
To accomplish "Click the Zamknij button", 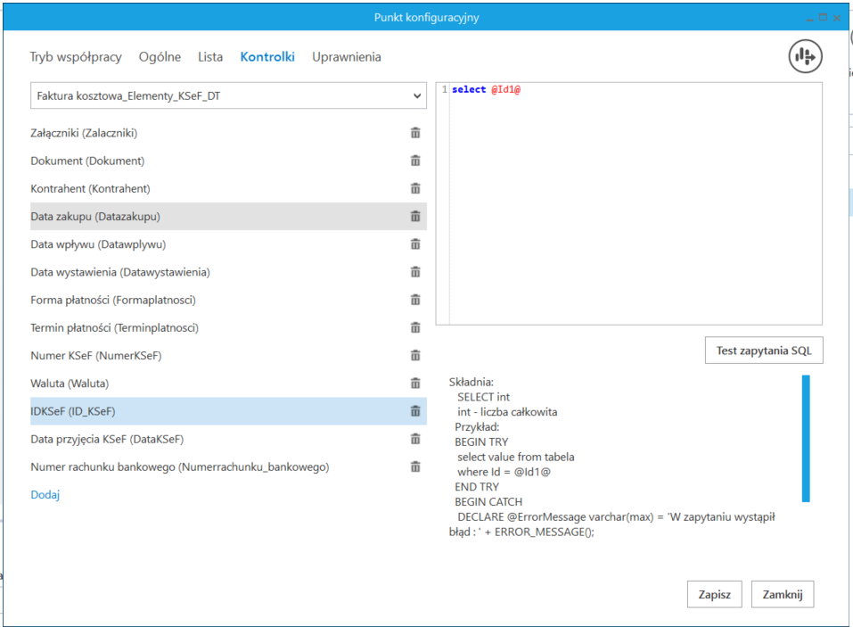I will (783, 594).
